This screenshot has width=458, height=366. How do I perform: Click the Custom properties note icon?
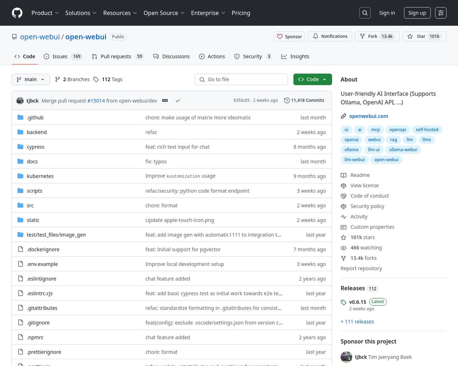[343, 227]
